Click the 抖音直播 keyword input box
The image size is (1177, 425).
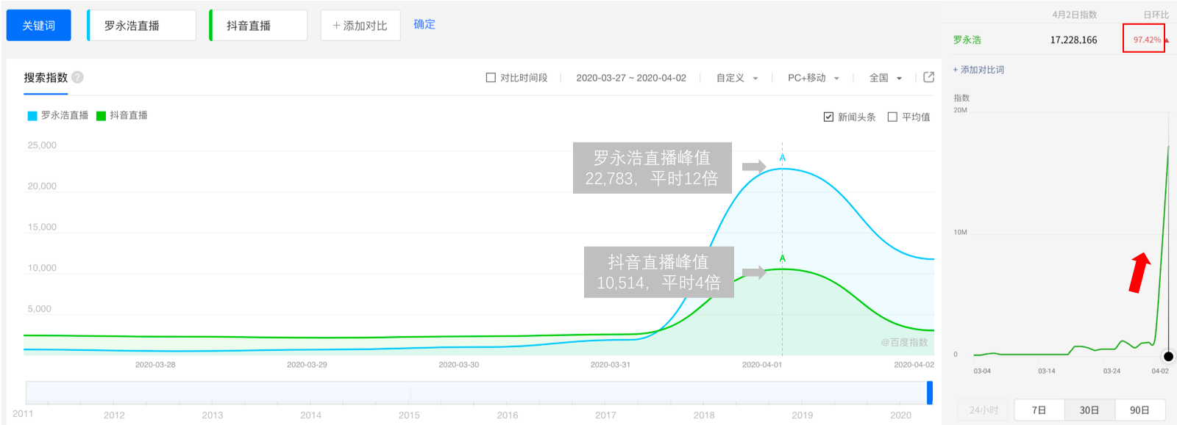coord(259,26)
